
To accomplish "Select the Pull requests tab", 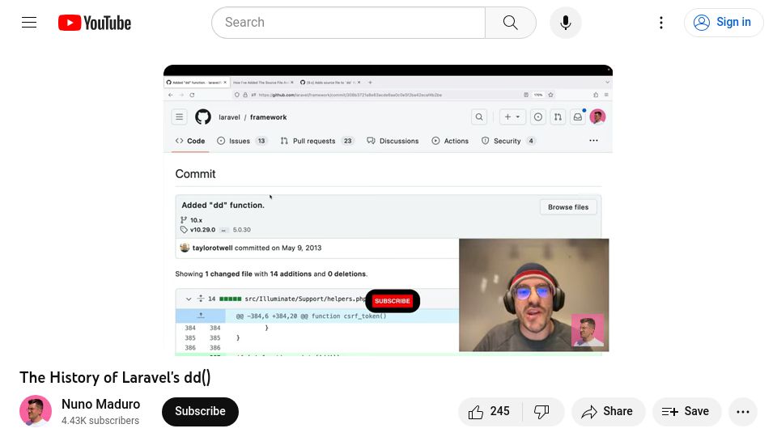I will tap(316, 141).
